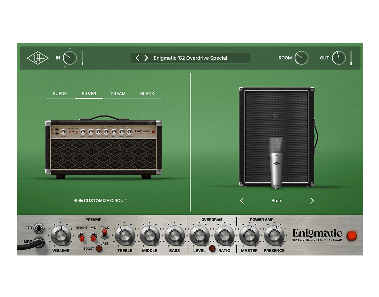Click the Universal Audio logo
The height and width of the screenshot is (297, 379).
coord(37,58)
